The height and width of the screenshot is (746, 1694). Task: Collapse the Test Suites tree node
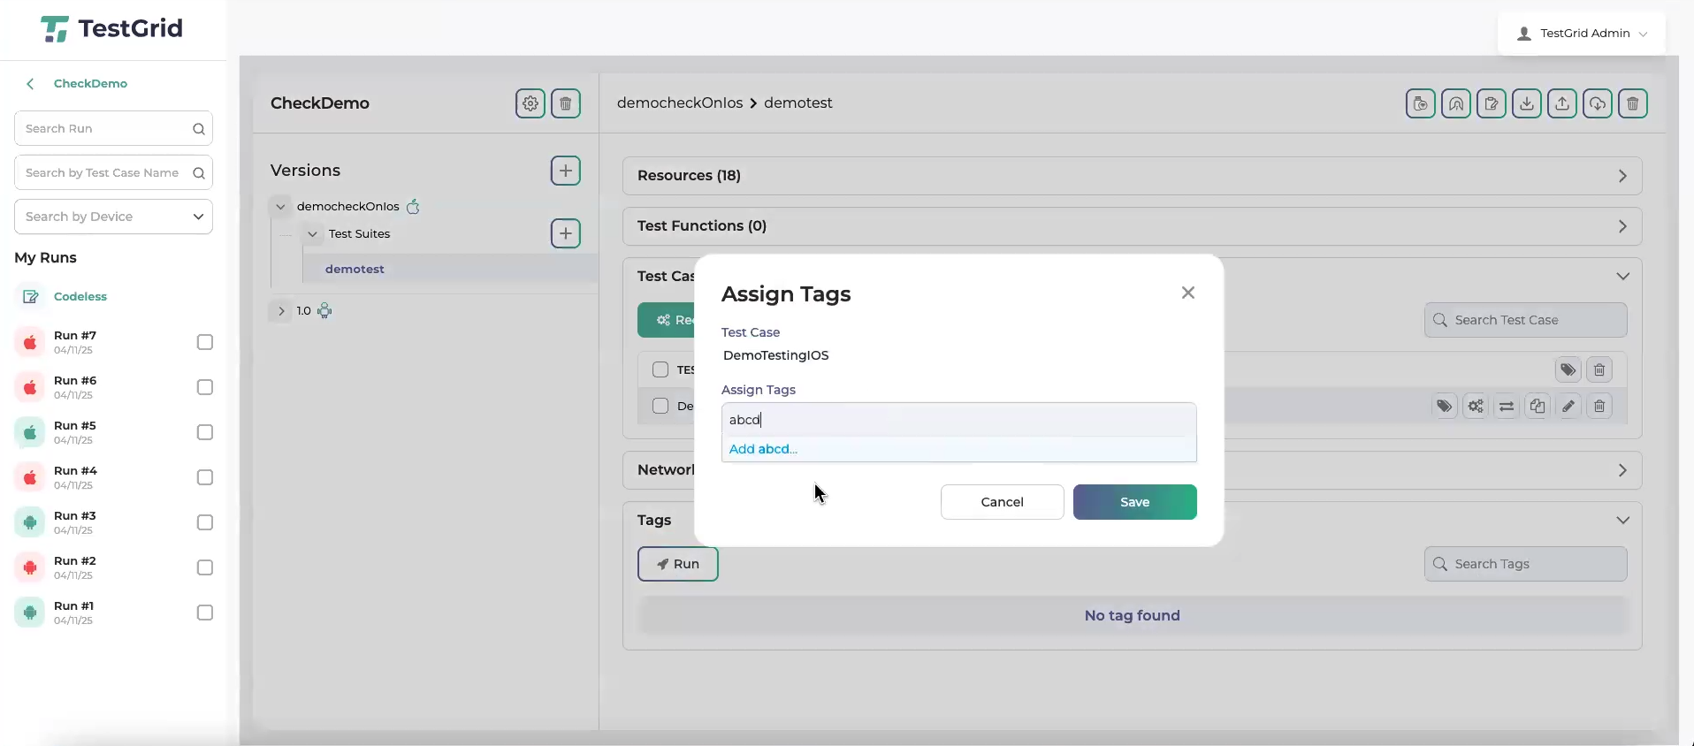click(312, 234)
